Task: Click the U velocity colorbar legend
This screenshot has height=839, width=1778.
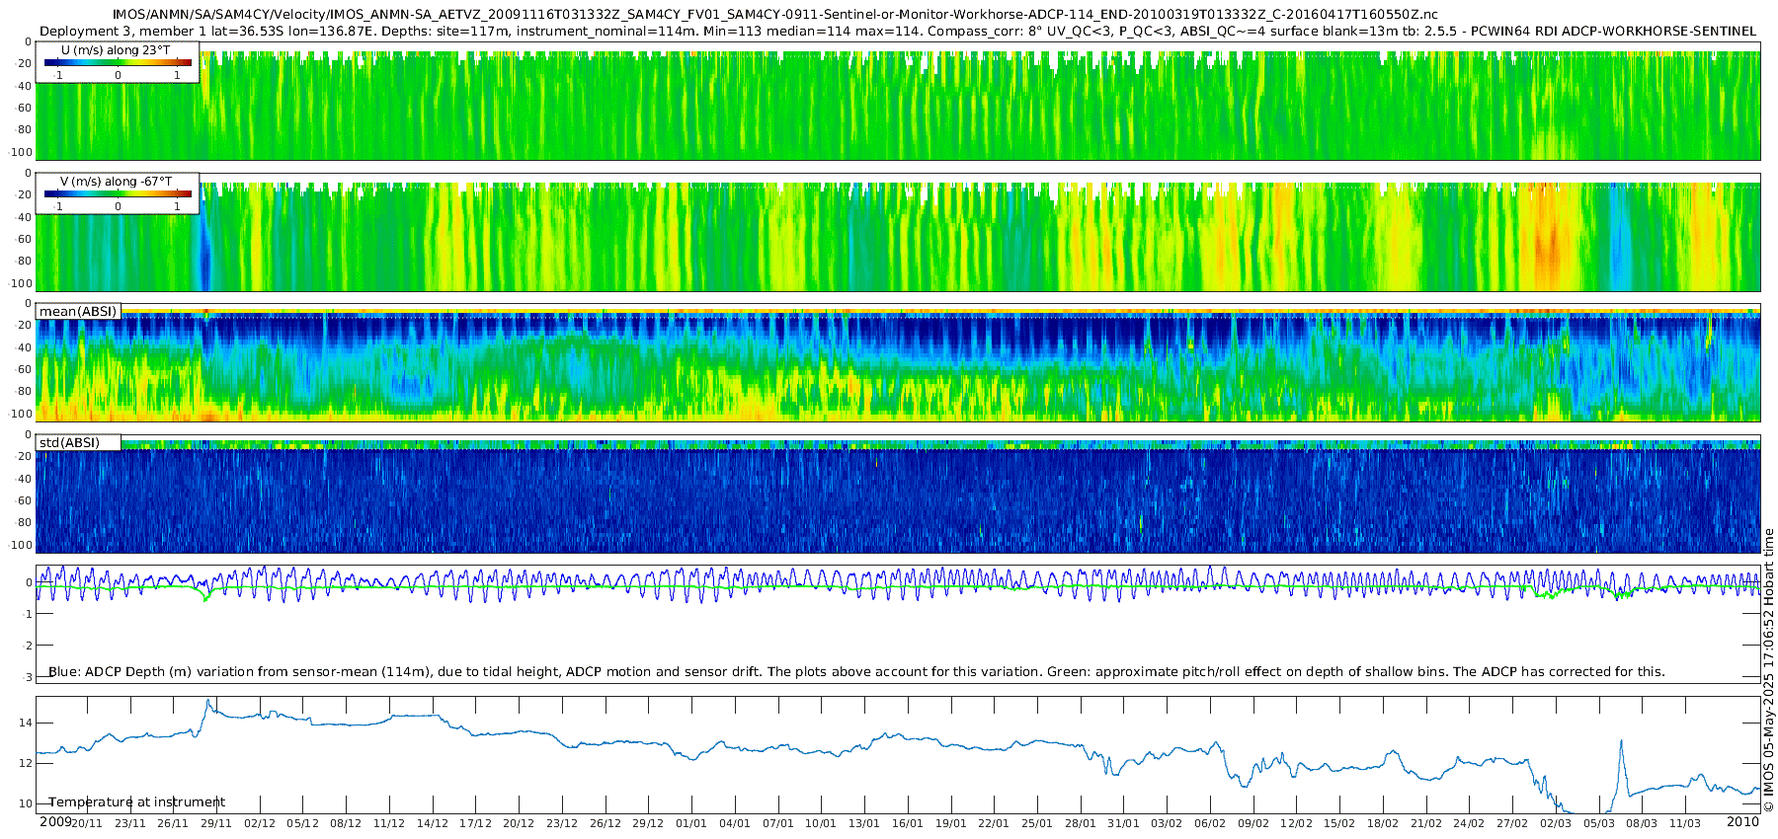Action: click(x=118, y=62)
